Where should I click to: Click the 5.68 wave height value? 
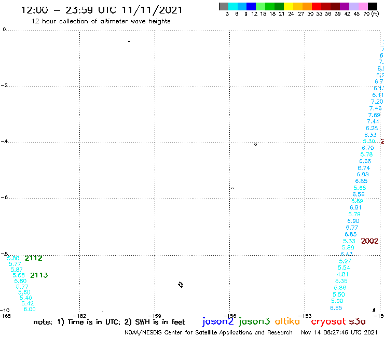(x=19, y=275)
